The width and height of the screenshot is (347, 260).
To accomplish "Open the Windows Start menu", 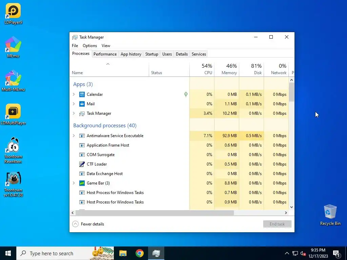I will (x=8, y=253).
